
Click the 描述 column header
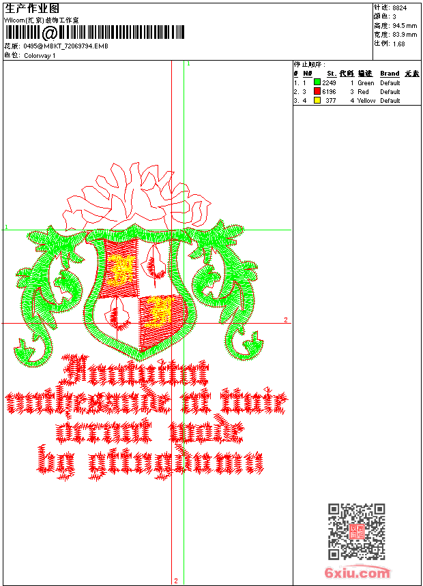(365, 74)
